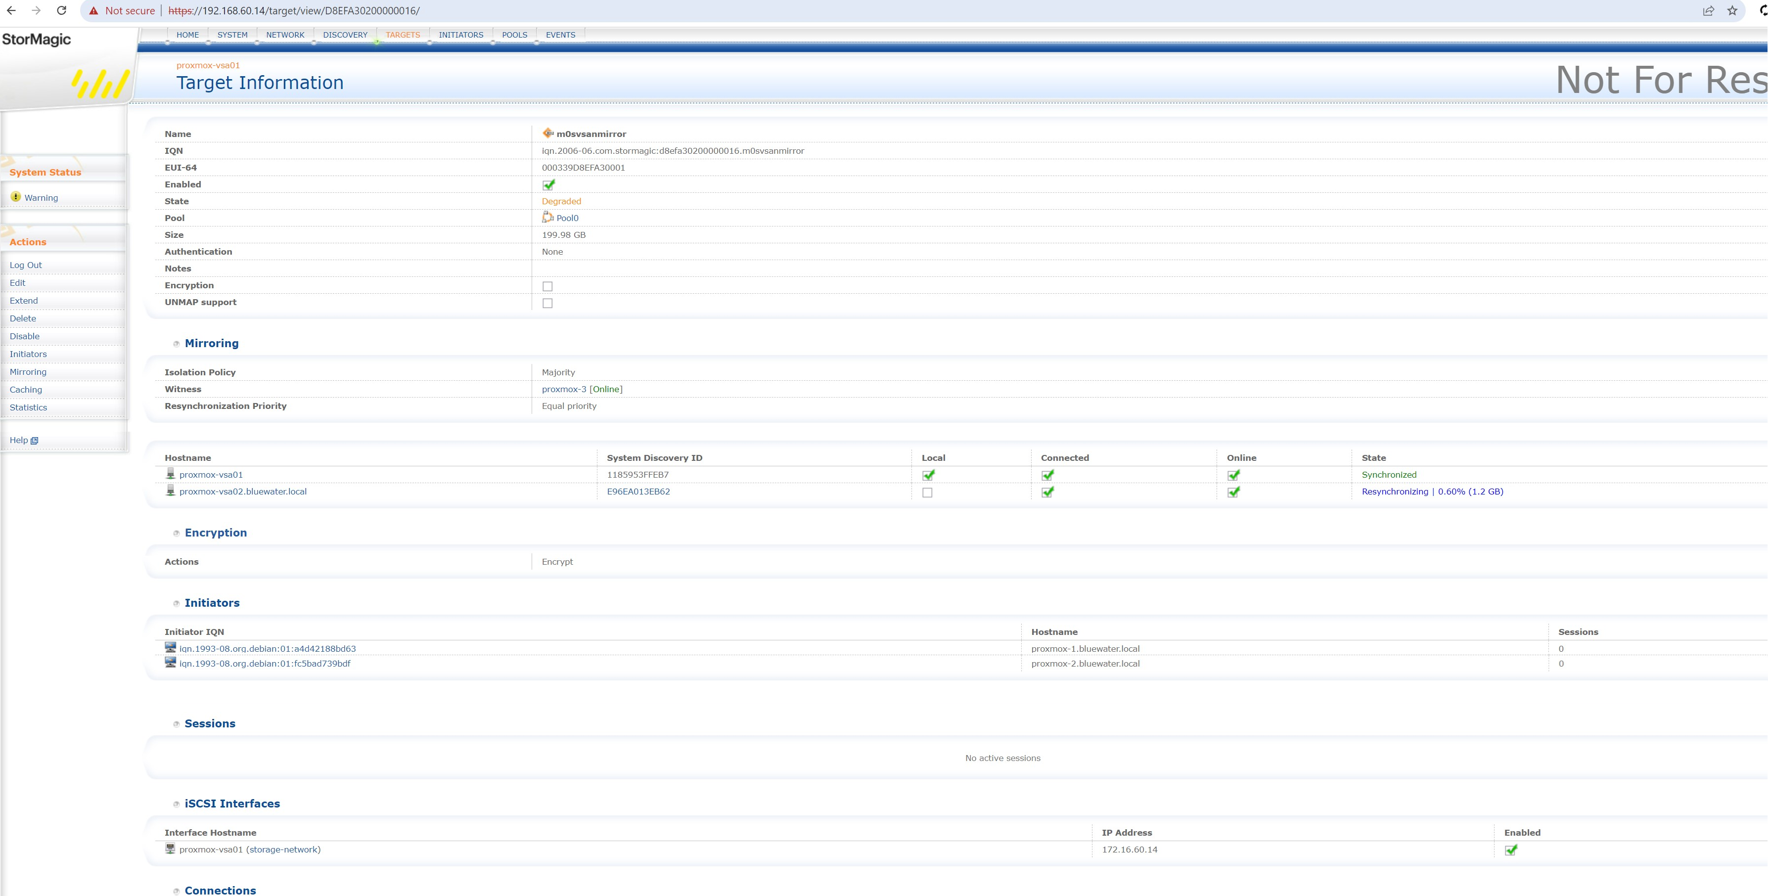The height and width of the screenshot is (896, 1768).
Task: Click the browser back arrow
Action: click(x=11, y=11)
